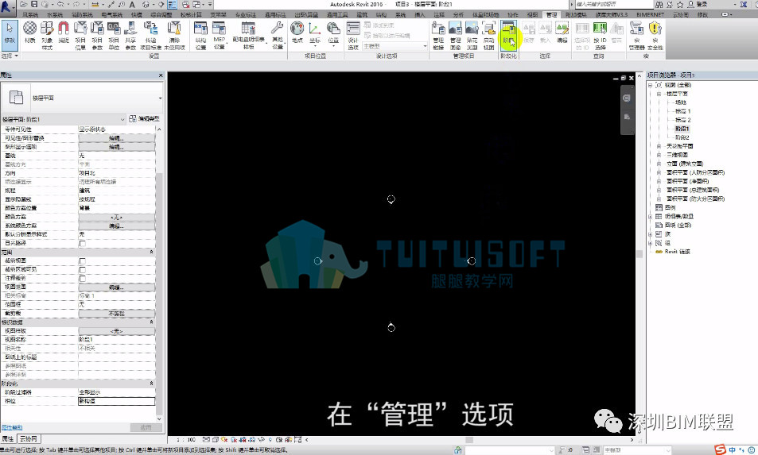Collapse the Extents (范围) properties group
758x455 pixels.
click(x=151, y=252)
